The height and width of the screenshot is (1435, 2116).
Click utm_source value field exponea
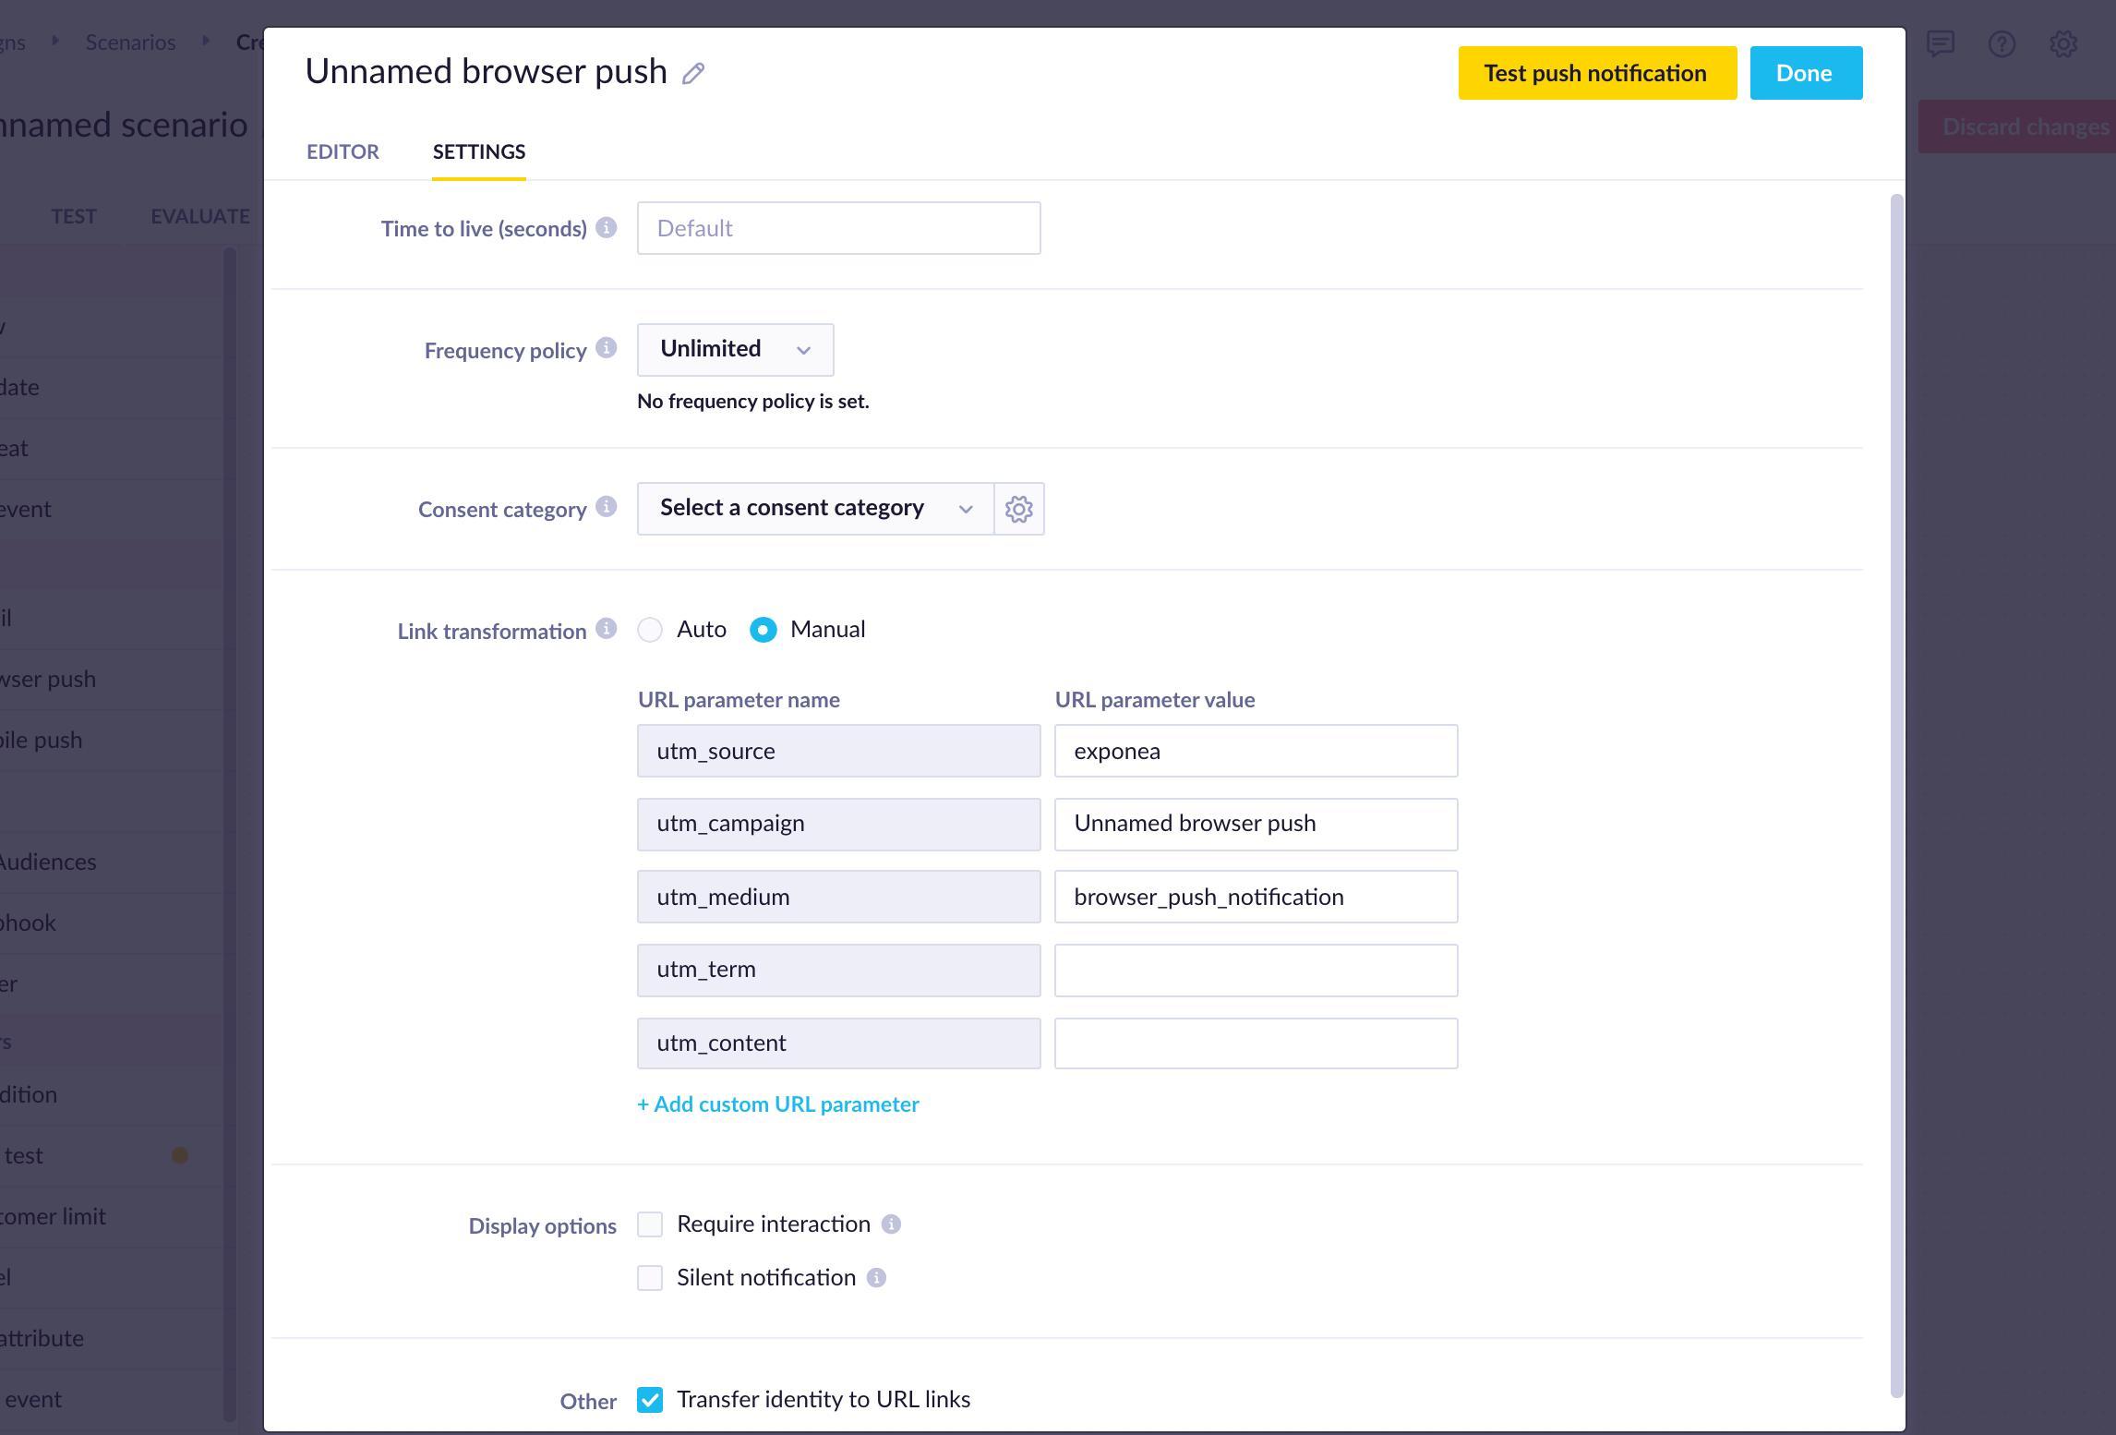tap(1256, 751)
